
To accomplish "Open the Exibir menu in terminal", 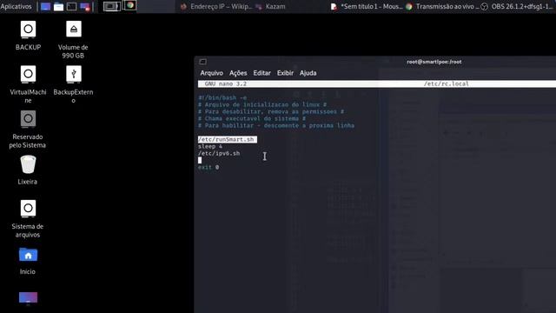I will (x=285, y=73).
